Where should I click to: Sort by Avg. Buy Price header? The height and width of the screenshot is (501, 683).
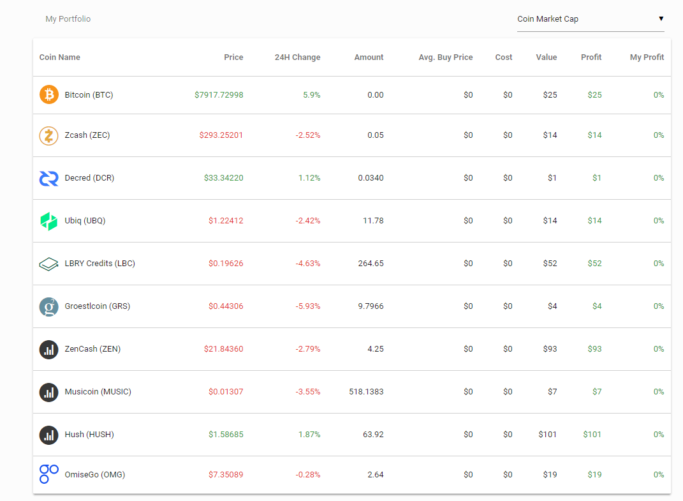pos(446,57)
